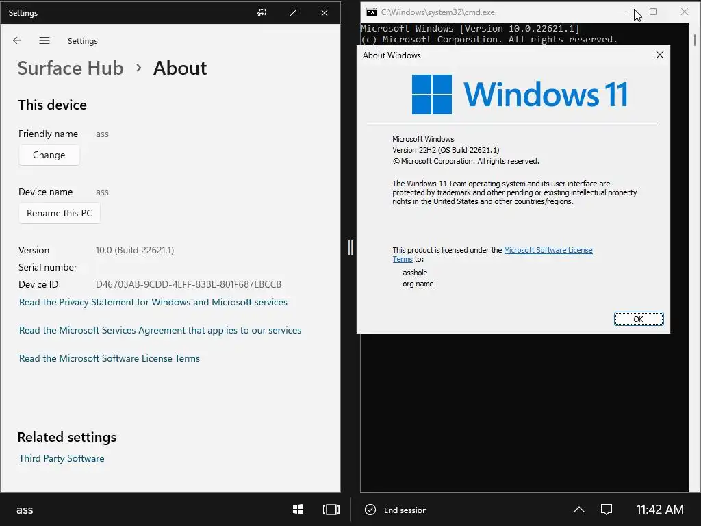Click the Change friendly name button

pos(49,155)
